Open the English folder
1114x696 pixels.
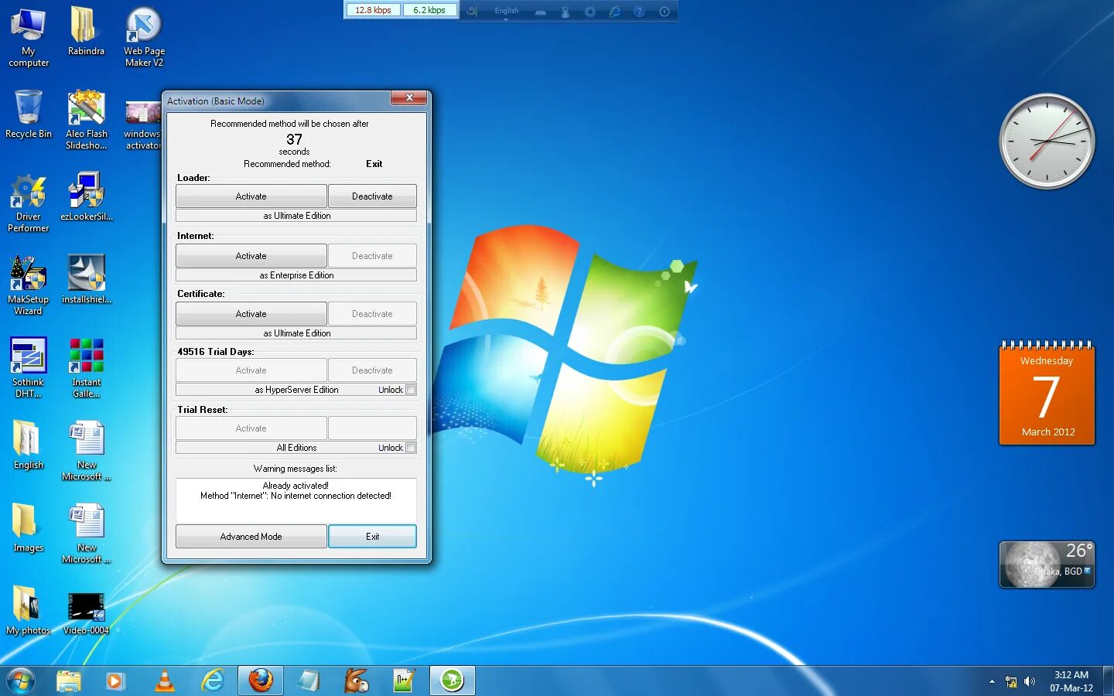29,445
